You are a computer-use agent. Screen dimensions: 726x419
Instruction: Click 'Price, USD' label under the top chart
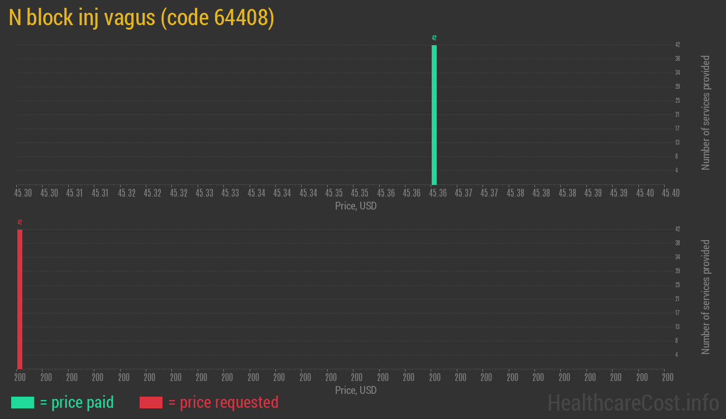coord(356,206)
